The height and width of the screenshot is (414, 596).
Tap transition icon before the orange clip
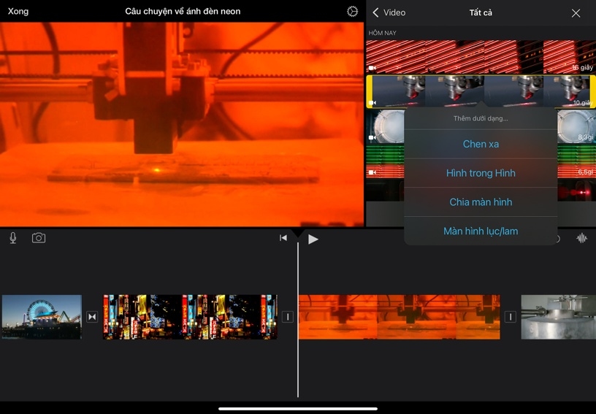[288, 317]
